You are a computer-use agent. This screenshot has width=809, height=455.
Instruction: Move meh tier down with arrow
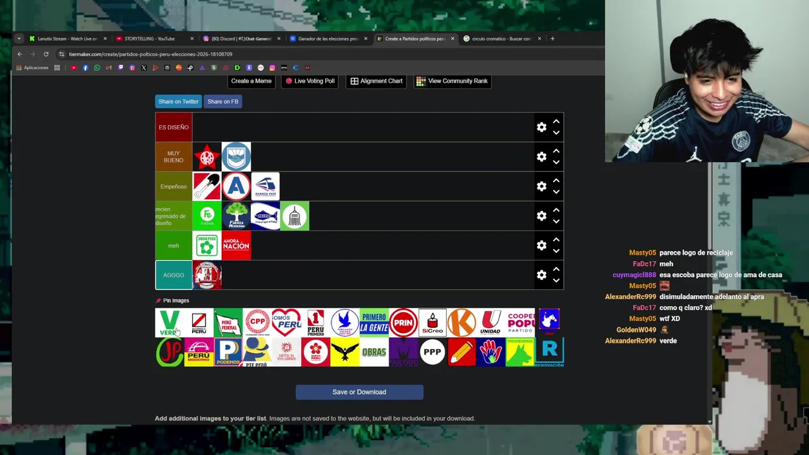(x=556, y=251)
